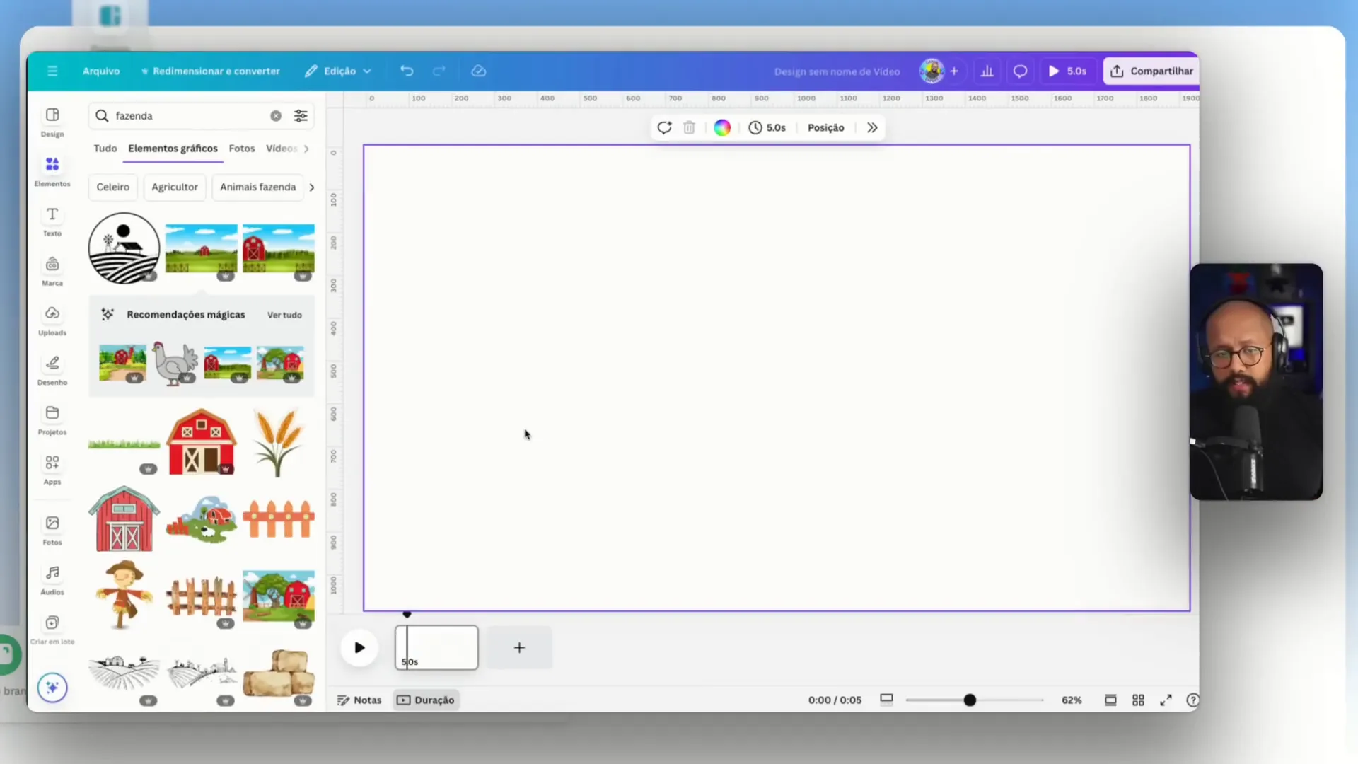Click Ver tudo recommendations link
Viewport: 1358px width, 764px height.
284,315
